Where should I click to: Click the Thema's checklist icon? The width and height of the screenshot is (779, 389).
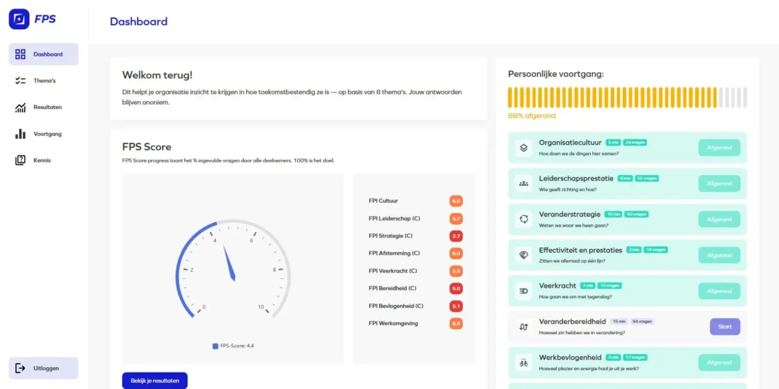click(x=20, y=81)
